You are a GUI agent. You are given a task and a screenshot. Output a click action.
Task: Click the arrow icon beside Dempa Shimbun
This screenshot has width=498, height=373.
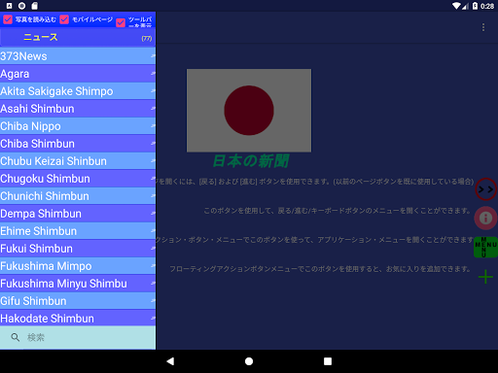pyautogui.click(x=153, y=214)
